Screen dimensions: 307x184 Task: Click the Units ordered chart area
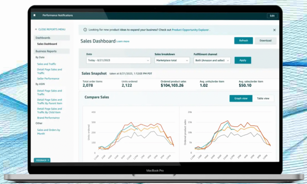click(x=131, y=134)
